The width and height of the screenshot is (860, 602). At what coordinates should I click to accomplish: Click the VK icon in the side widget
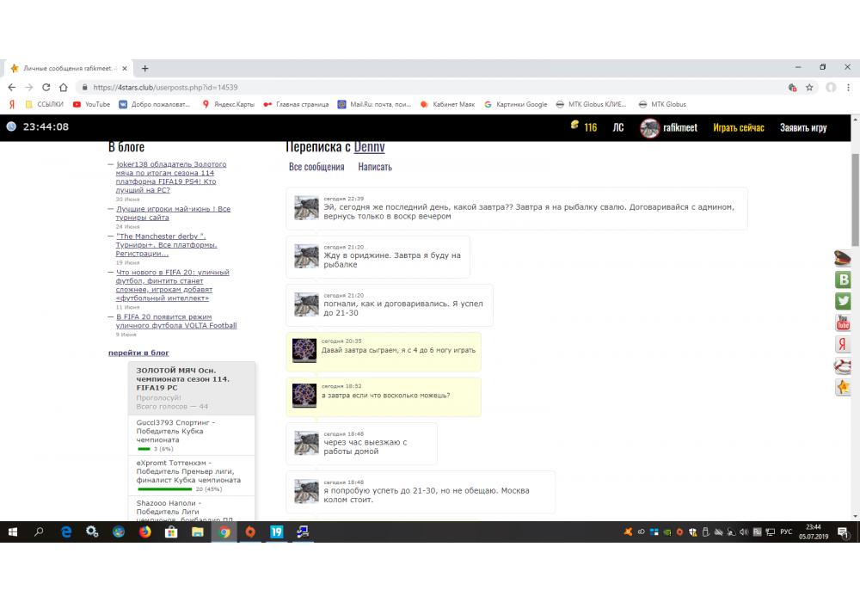click(843, 279)
